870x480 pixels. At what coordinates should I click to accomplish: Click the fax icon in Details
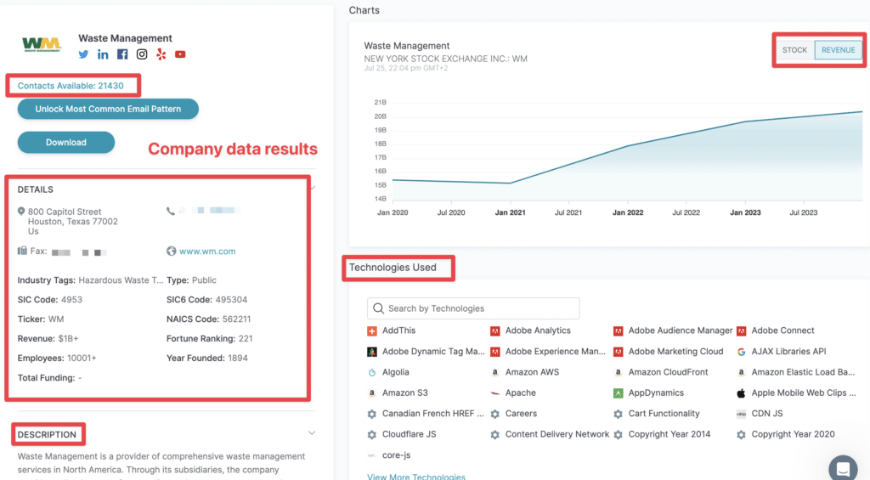[22, 251]
